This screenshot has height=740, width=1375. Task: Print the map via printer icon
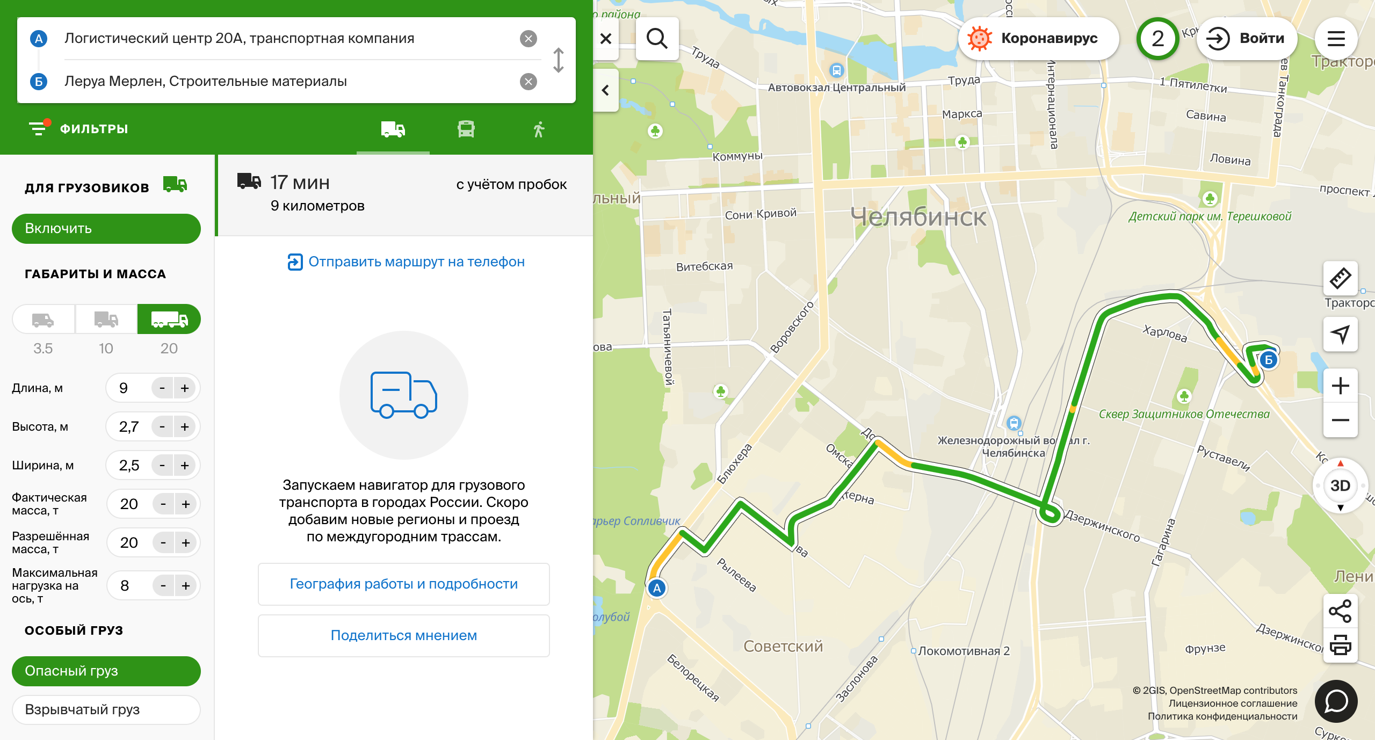point(1340,645)
